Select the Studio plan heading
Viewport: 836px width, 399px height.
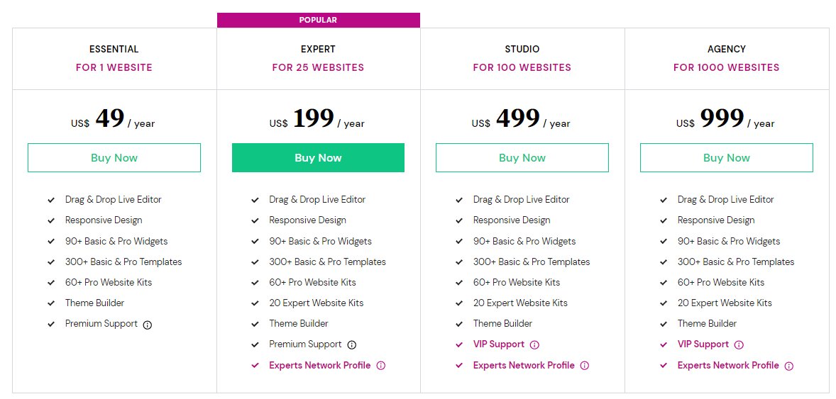point(522,49)
